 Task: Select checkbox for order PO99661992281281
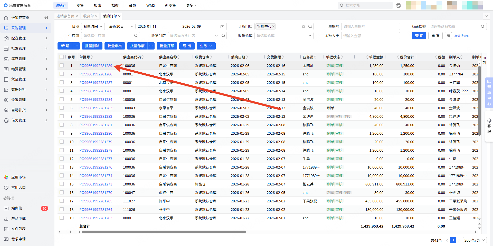(x=62, y=125)
